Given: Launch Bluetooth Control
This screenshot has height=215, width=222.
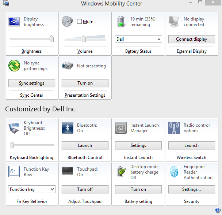Looking at the screenshot, I should pyautogui.click(x=85, y=145).
